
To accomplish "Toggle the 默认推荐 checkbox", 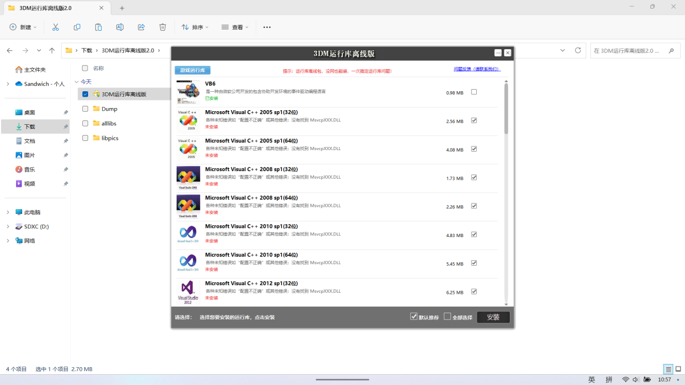I will tap(414, 316).
